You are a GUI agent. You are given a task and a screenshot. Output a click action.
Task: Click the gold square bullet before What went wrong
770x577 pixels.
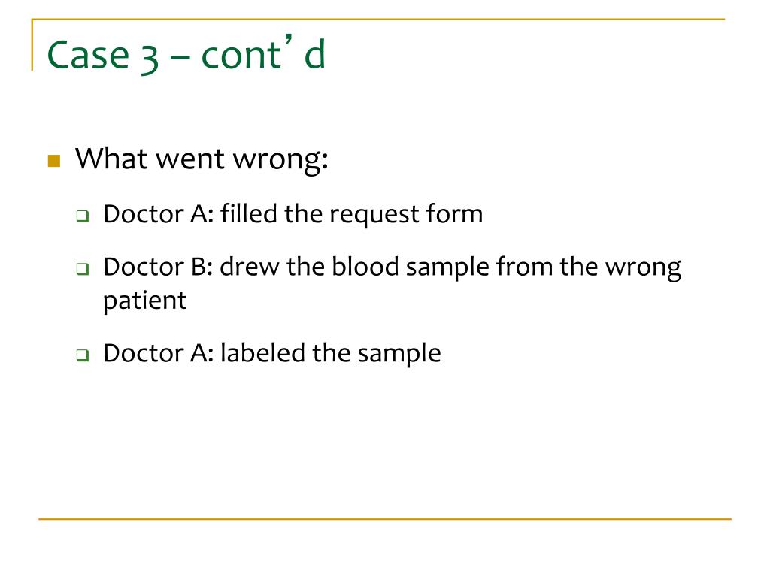[54, 161]
